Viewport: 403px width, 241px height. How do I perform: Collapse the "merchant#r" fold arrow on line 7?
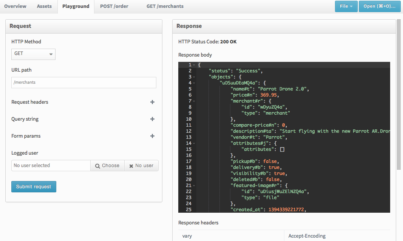point(194,101)
